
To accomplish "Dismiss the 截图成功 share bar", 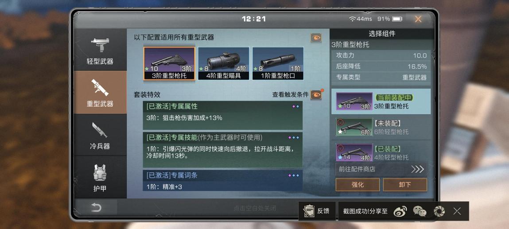I will tap(457, 211).
